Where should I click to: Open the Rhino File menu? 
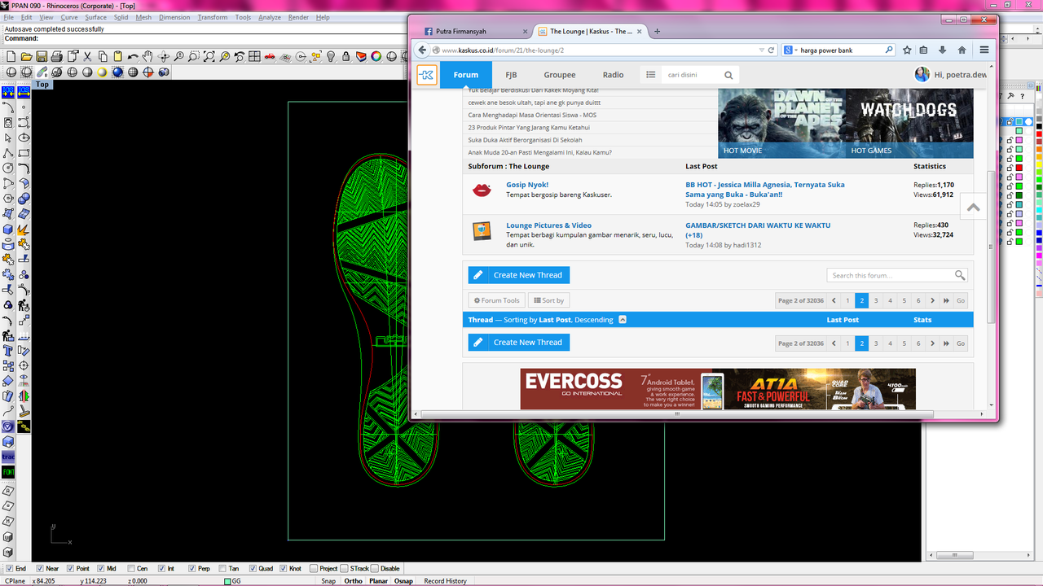pos(8,17)
